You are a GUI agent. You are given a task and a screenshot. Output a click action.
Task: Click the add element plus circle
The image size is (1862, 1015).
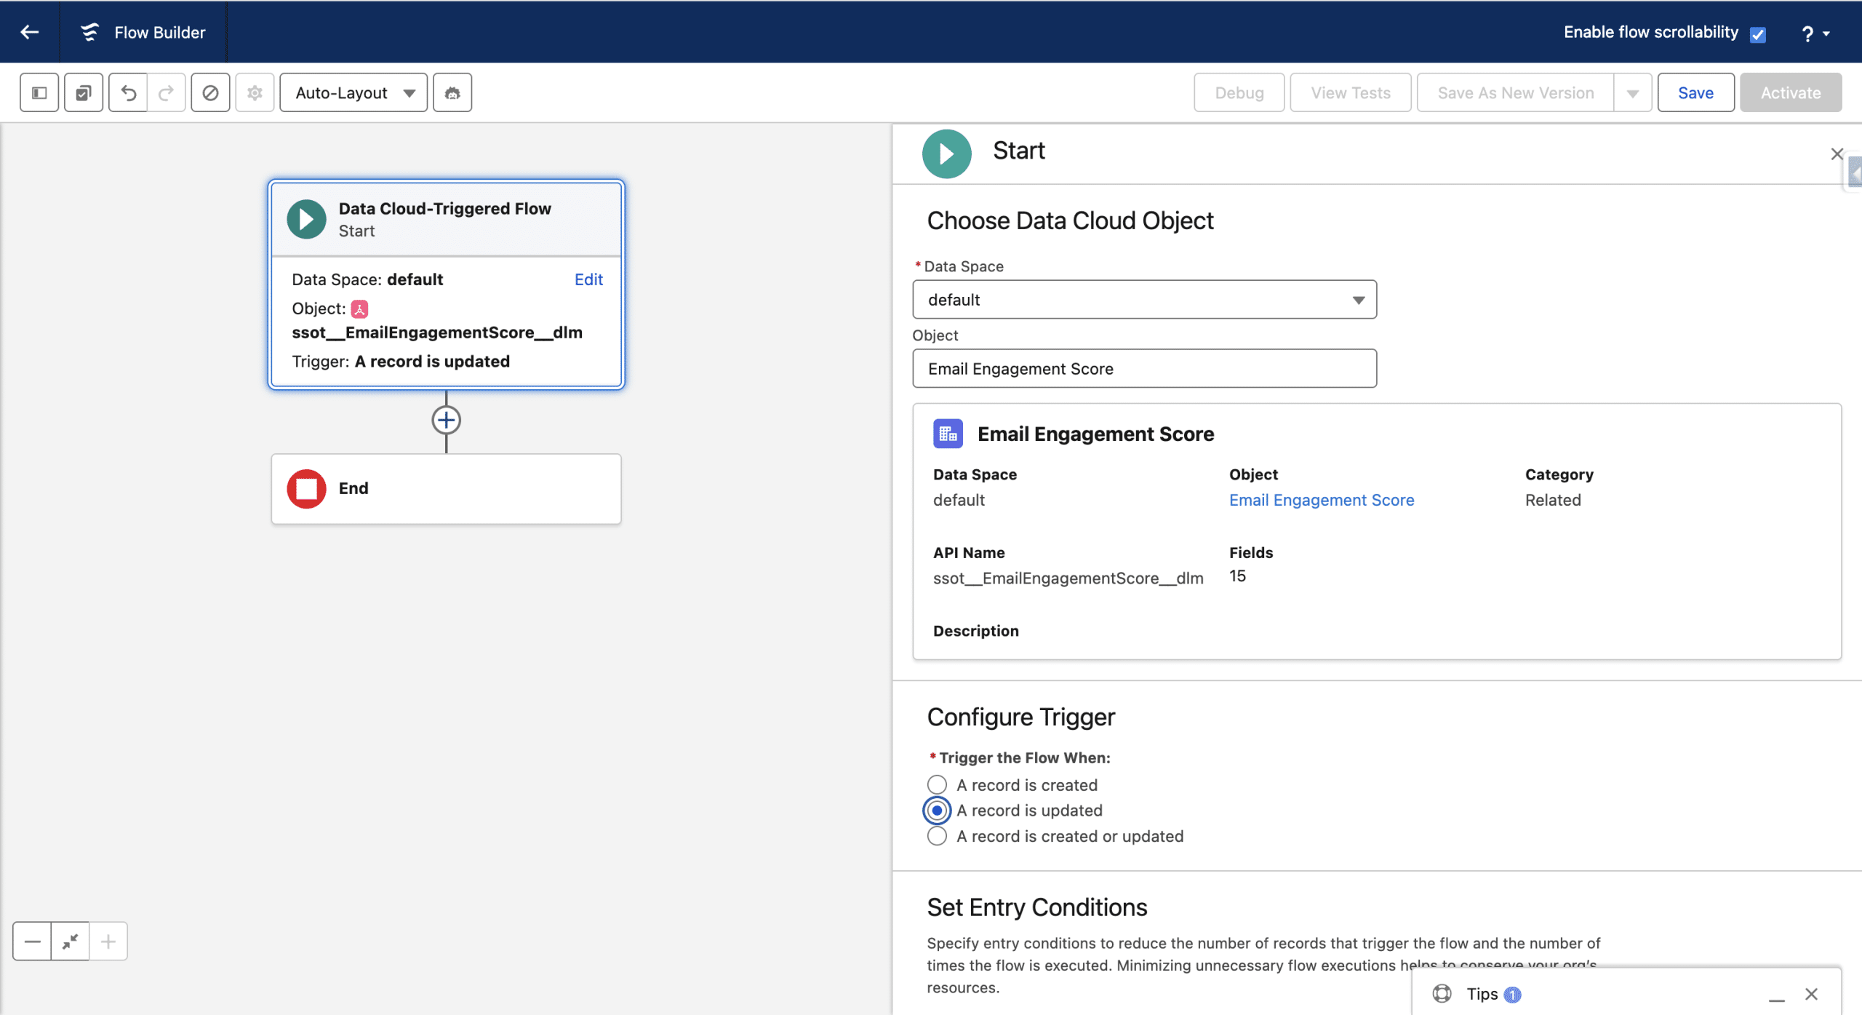point(446,420)
